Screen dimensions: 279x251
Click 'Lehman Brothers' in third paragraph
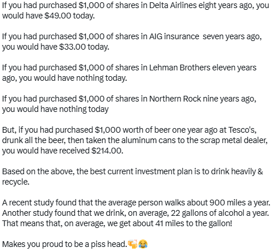[x=180, y=68]
